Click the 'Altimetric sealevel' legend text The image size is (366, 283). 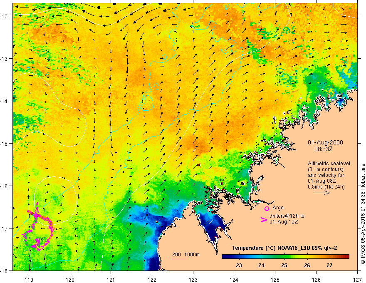[329, 164]
